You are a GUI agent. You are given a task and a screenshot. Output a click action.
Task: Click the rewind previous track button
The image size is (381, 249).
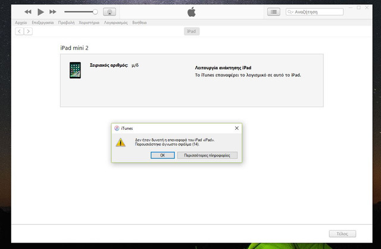pos(28,12)
